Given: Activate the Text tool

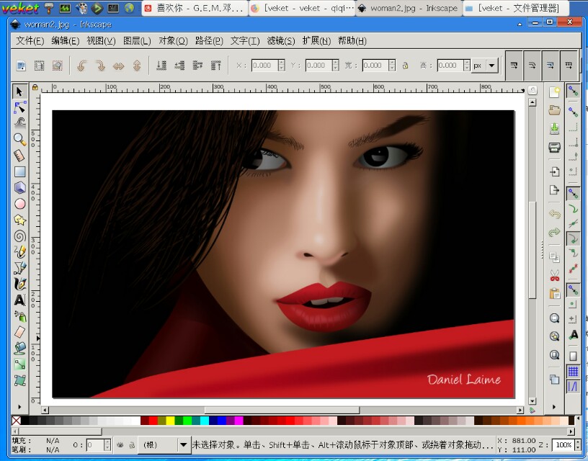Looking at the screenshot, I should pyautogui.click(x=19, y=300).
